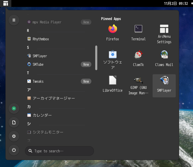Open the hamburger menu button
Image resolution: width=193 pixels, height=167 pixels.
14,20
